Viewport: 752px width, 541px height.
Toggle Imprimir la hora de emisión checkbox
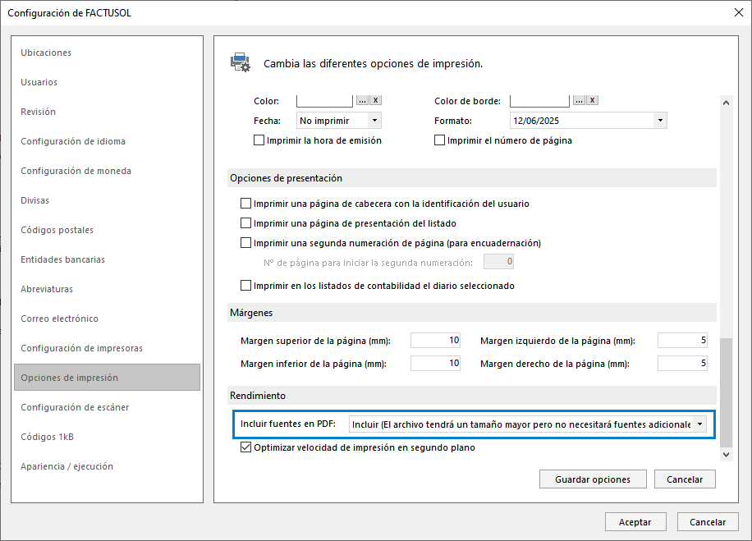click(259, 140)
